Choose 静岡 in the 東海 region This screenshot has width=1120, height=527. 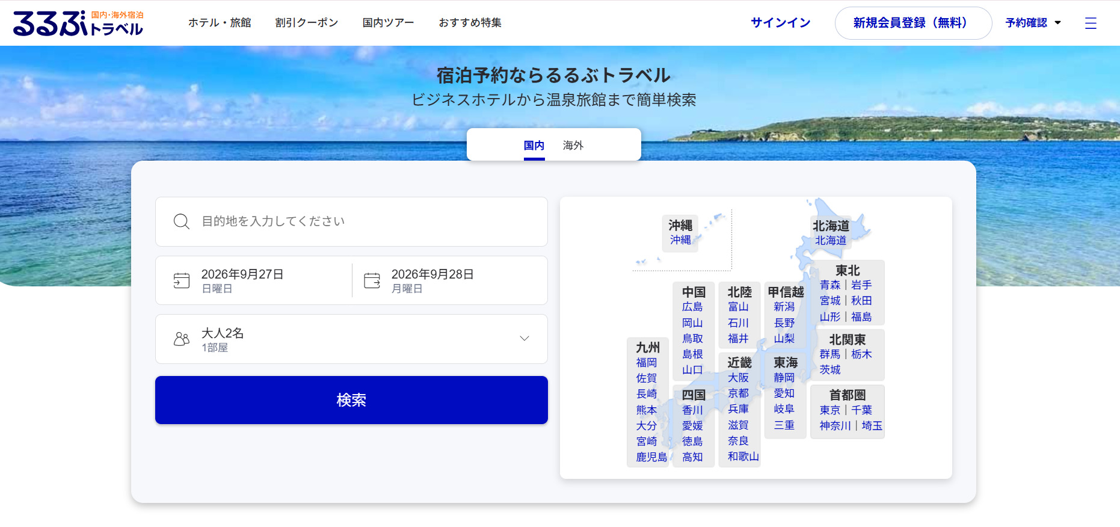(784, 378)
